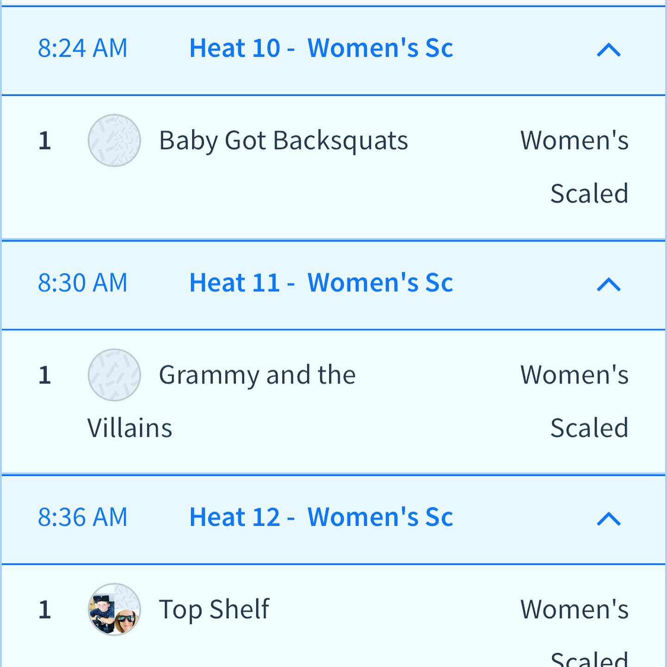Click lane number 1 beside Top Shelf
667x667 pixels.
tap(44, 609)
